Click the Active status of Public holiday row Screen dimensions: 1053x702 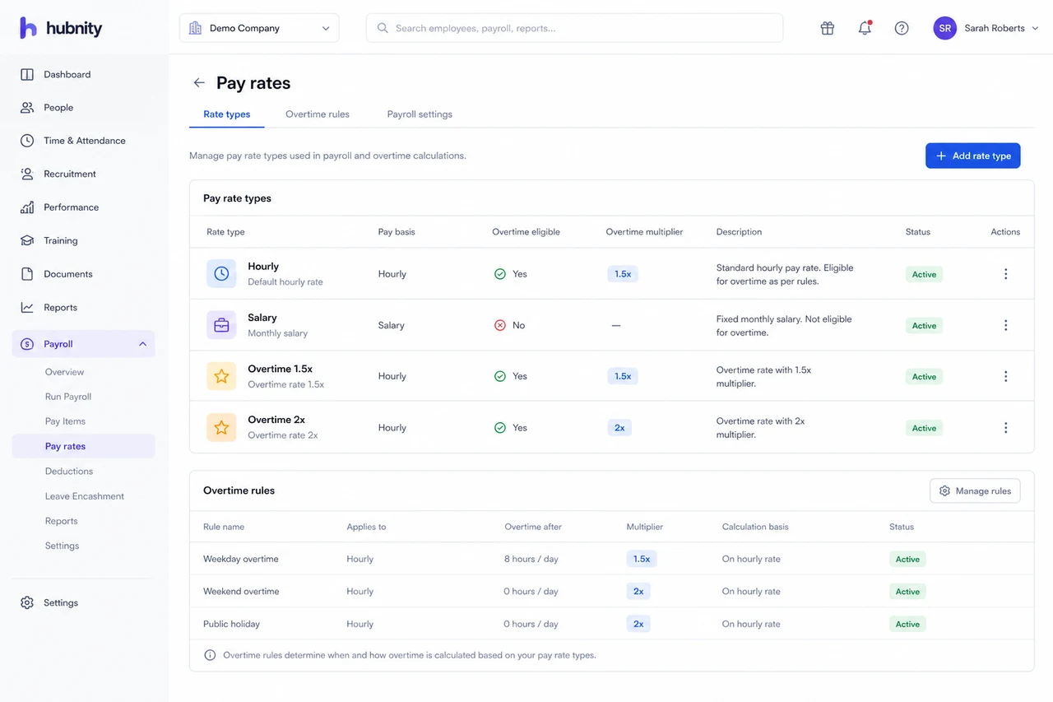pyautogui.click(x=907, y=625)
